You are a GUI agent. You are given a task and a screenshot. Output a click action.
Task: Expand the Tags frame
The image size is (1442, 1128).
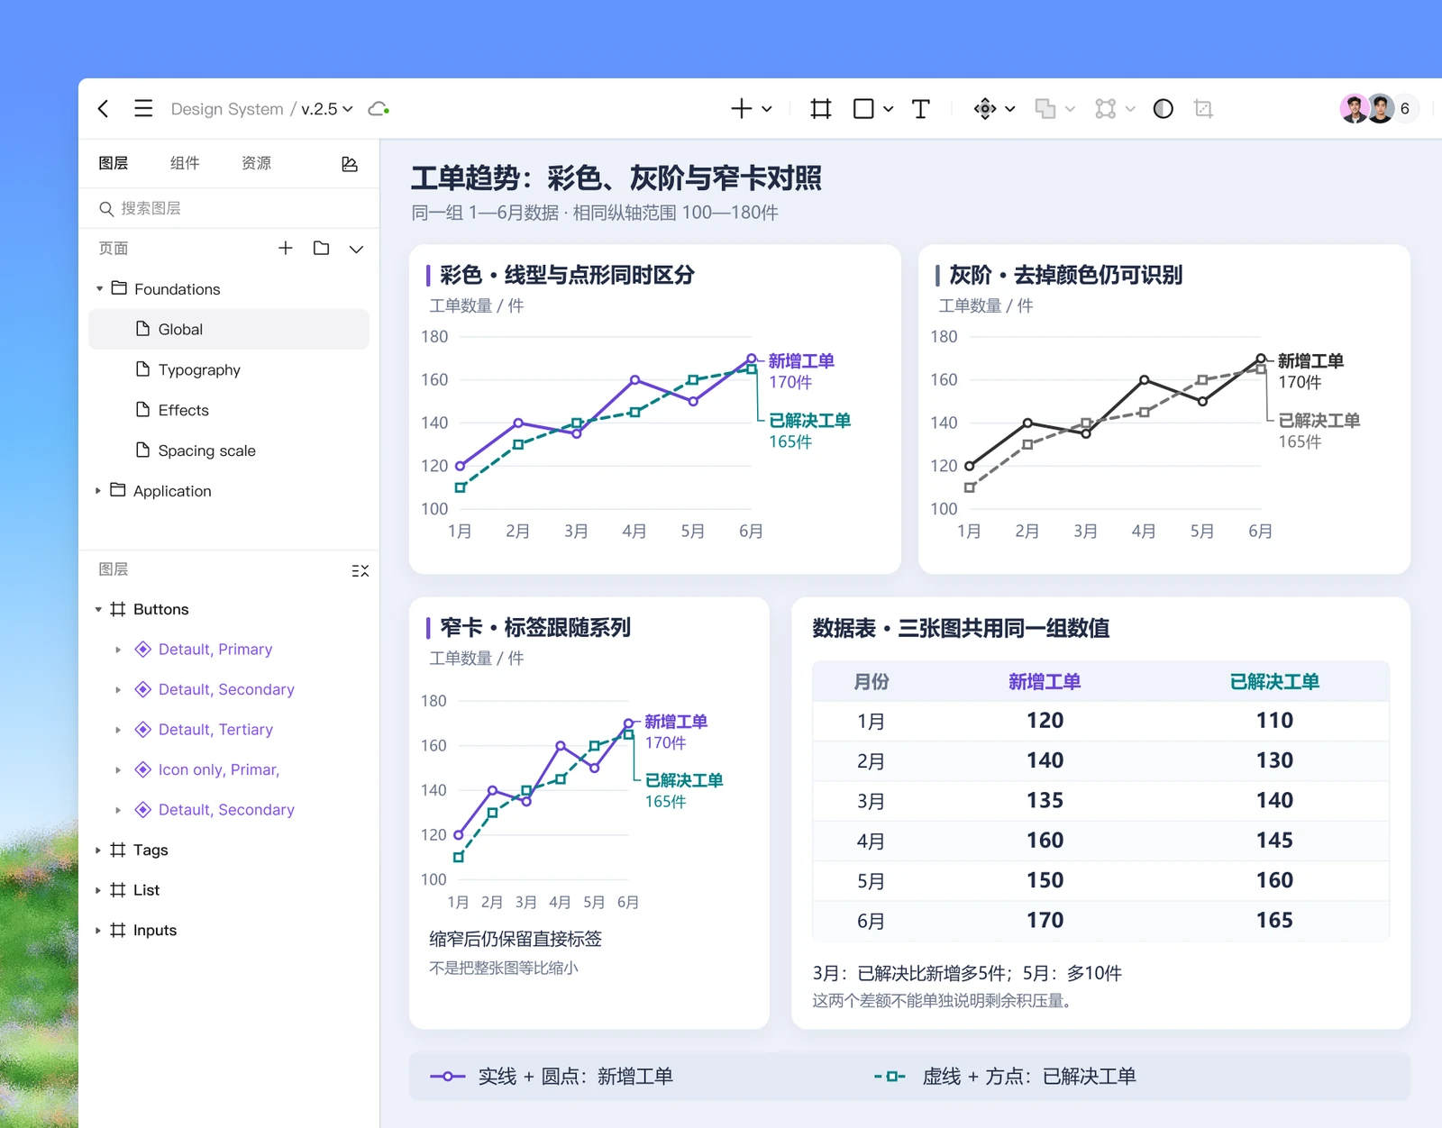point(98,851)
